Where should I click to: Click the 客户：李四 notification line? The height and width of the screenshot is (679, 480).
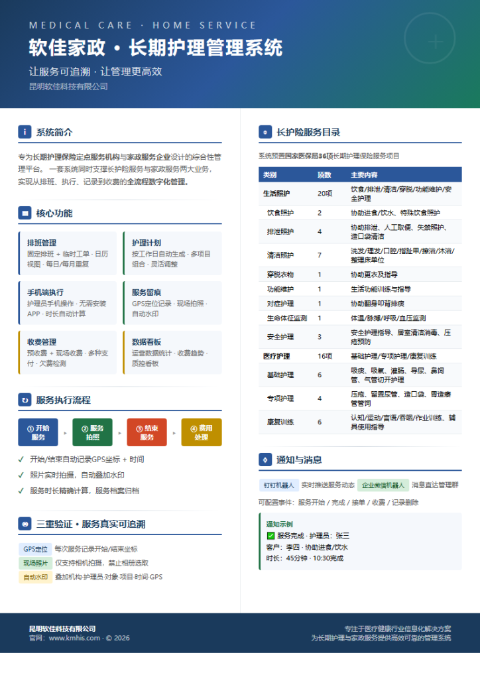pos(307,547)
